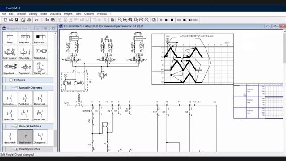Open the Library menu

[x=33, y=14]
